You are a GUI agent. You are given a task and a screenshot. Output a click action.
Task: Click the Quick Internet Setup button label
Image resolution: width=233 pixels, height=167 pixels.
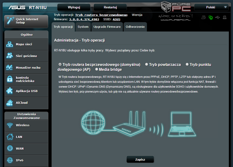click(27, 21)
